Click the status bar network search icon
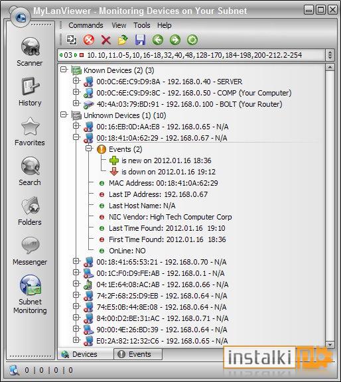Viewport: 341px width, 382px height. pos(14,370)
